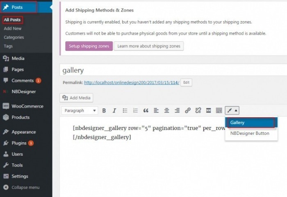Click the Bold formatting icon
This screenshot has height=197, width=287.
click(x=104, y=110)
